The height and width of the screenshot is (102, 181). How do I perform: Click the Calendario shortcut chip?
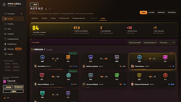tap(16, 67)
